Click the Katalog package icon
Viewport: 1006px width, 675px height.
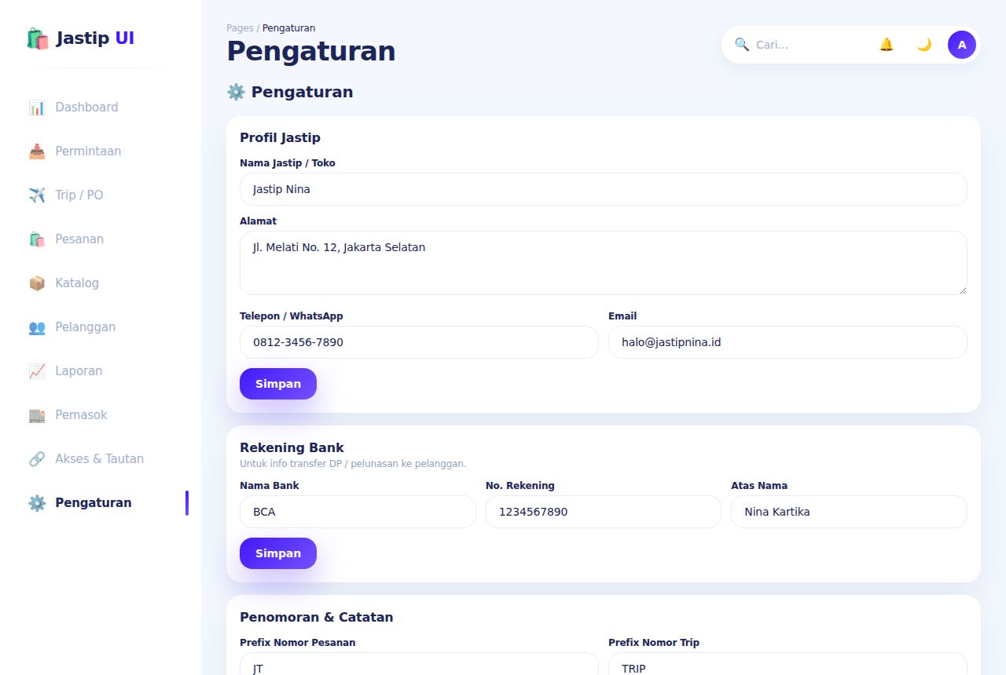[x=37, y=283]
